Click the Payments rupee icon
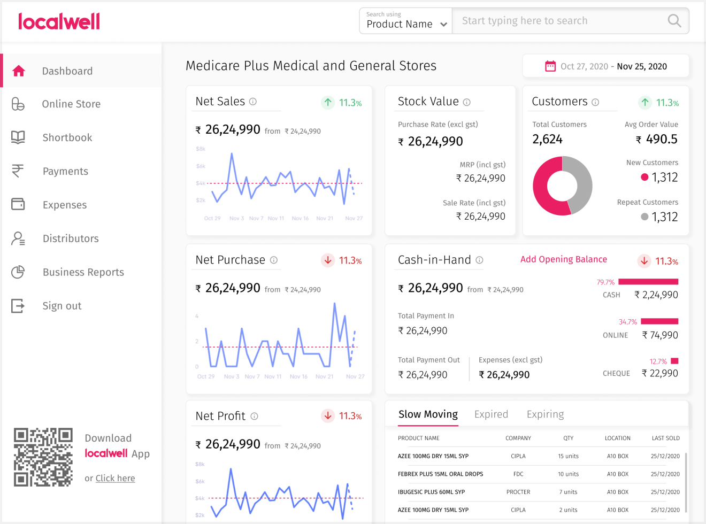Screen dimensions: 706x524 click(18, 171)
